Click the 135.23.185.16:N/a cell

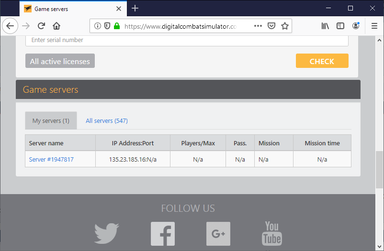pyautogui.click(x=133, y=160)
